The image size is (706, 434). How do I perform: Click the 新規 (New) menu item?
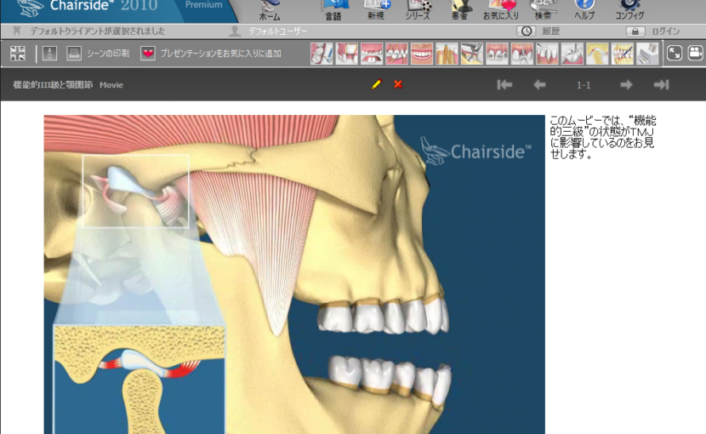pyautogui.click(x=376, y=11)
